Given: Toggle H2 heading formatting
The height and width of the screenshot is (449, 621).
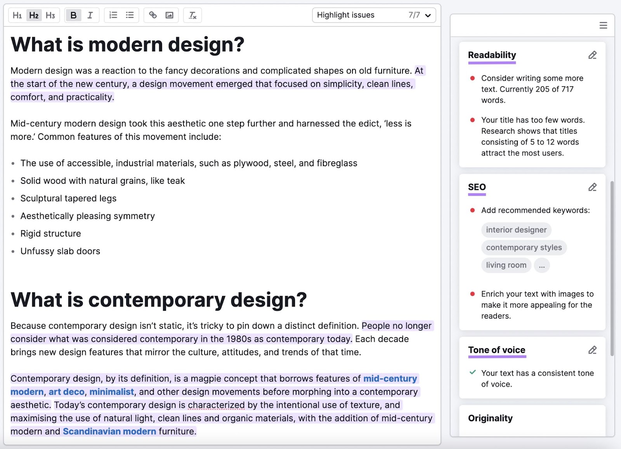Looking at the screenshot, I should pyautogui.click(x=34, y=15).
